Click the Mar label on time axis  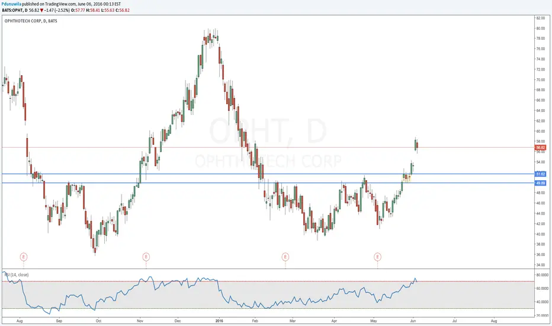(x=292, y=321)
